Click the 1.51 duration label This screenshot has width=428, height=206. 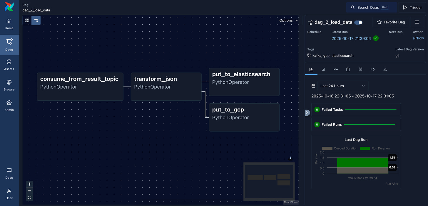(x=392, y=158)
